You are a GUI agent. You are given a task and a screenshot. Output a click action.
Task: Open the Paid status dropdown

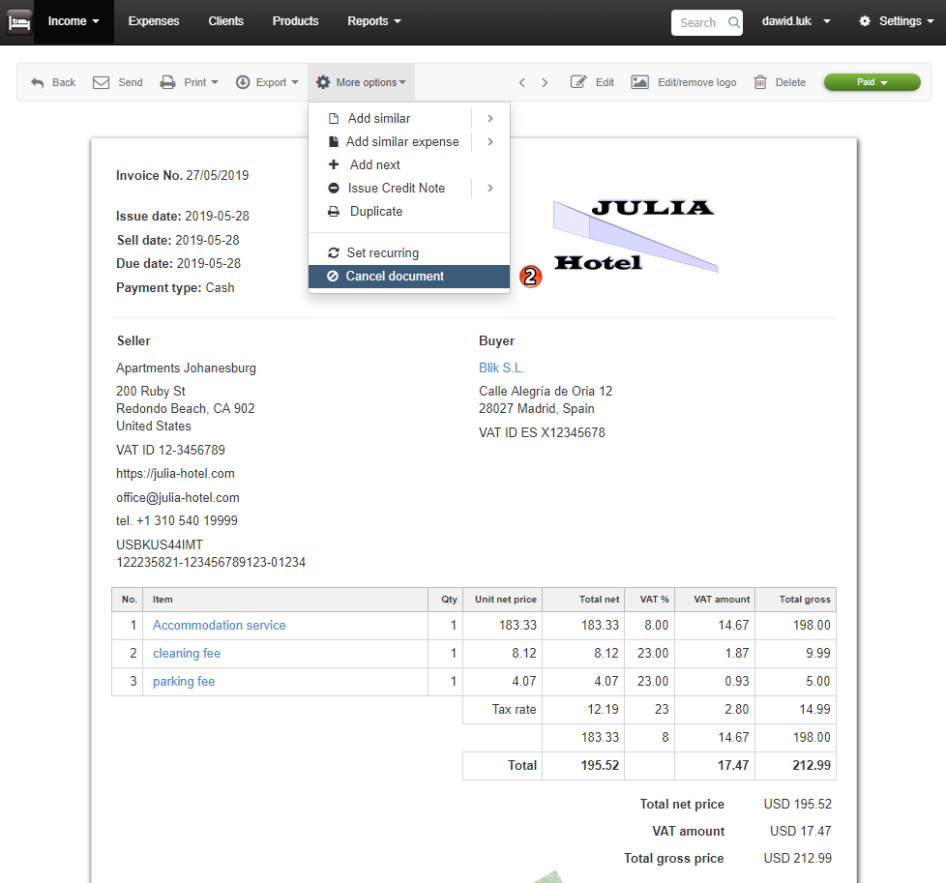click(872, 82)
